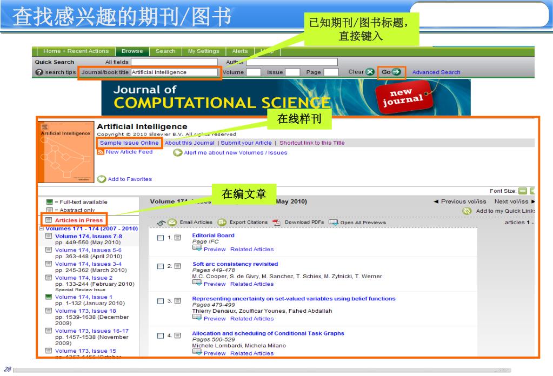Open the Sample Issue Online link

129,143
